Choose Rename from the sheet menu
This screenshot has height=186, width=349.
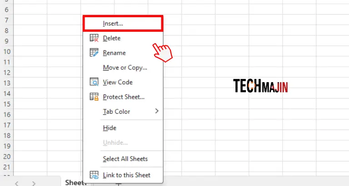click(123, 53)
